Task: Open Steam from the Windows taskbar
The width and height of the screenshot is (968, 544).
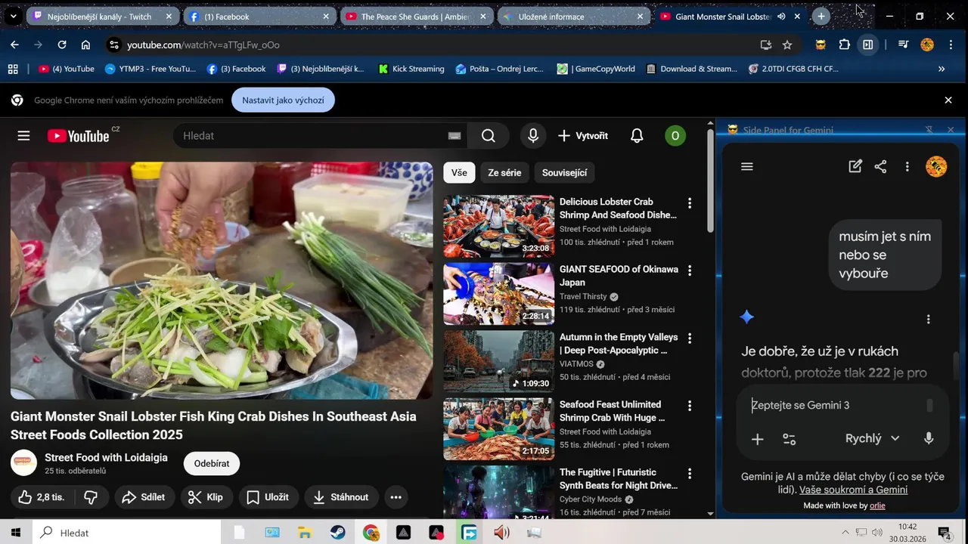Action: click(x=337, y=533)
